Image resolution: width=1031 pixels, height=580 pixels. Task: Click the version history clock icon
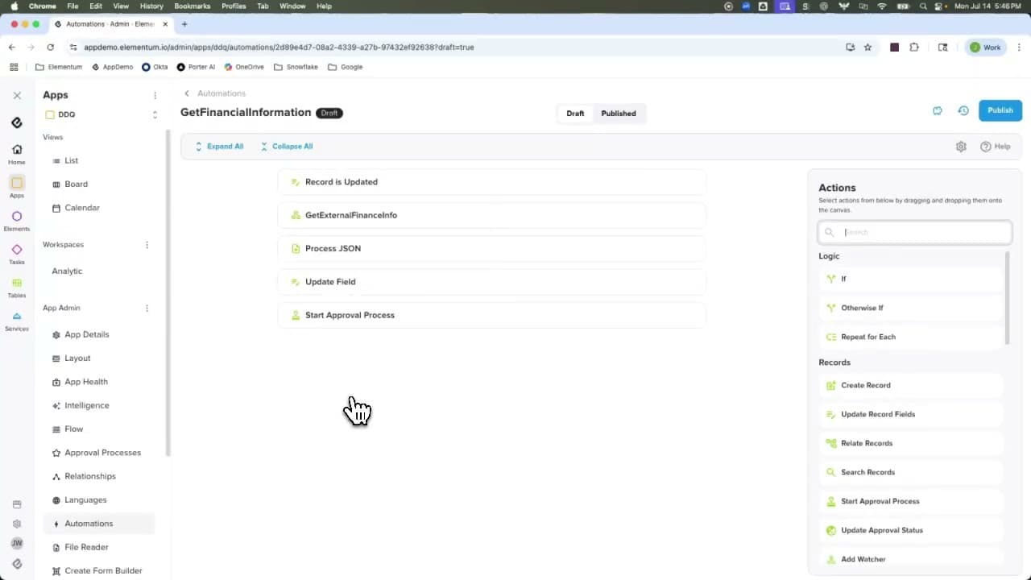[963, 110]
